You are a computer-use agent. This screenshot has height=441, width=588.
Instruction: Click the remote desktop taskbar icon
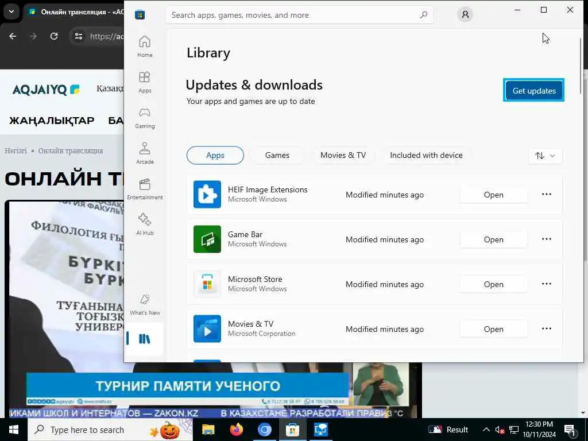pos(321,430)
